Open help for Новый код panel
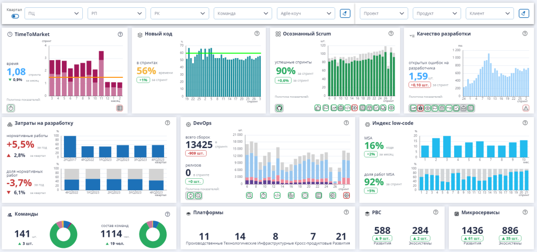The height and width of the screenshot is (252, 537). 257,33
